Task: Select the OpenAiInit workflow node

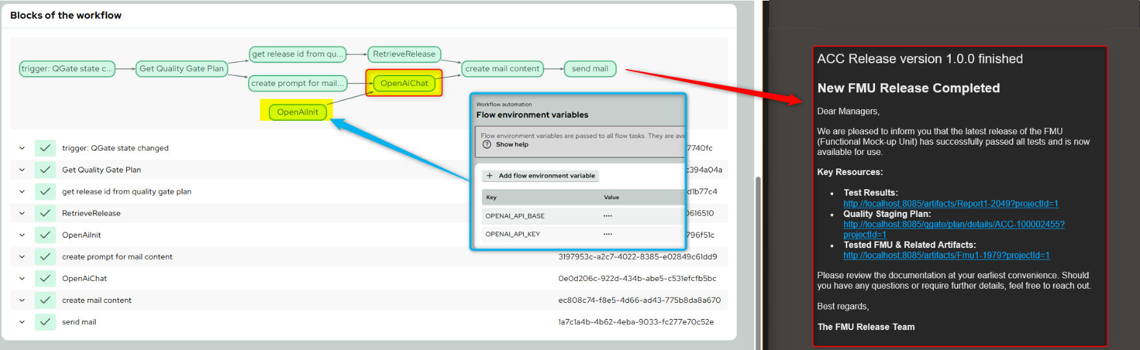Action: click(297, 112)
